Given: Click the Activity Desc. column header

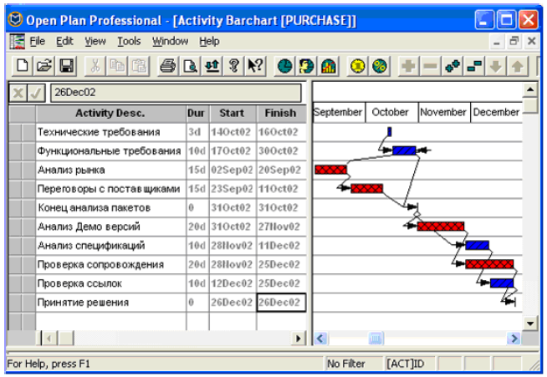Looking at the screenshot, I should [x=110, y=114].
